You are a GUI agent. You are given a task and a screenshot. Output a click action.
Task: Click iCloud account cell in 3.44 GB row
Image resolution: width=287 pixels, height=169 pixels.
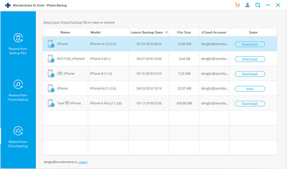[215, 59]
